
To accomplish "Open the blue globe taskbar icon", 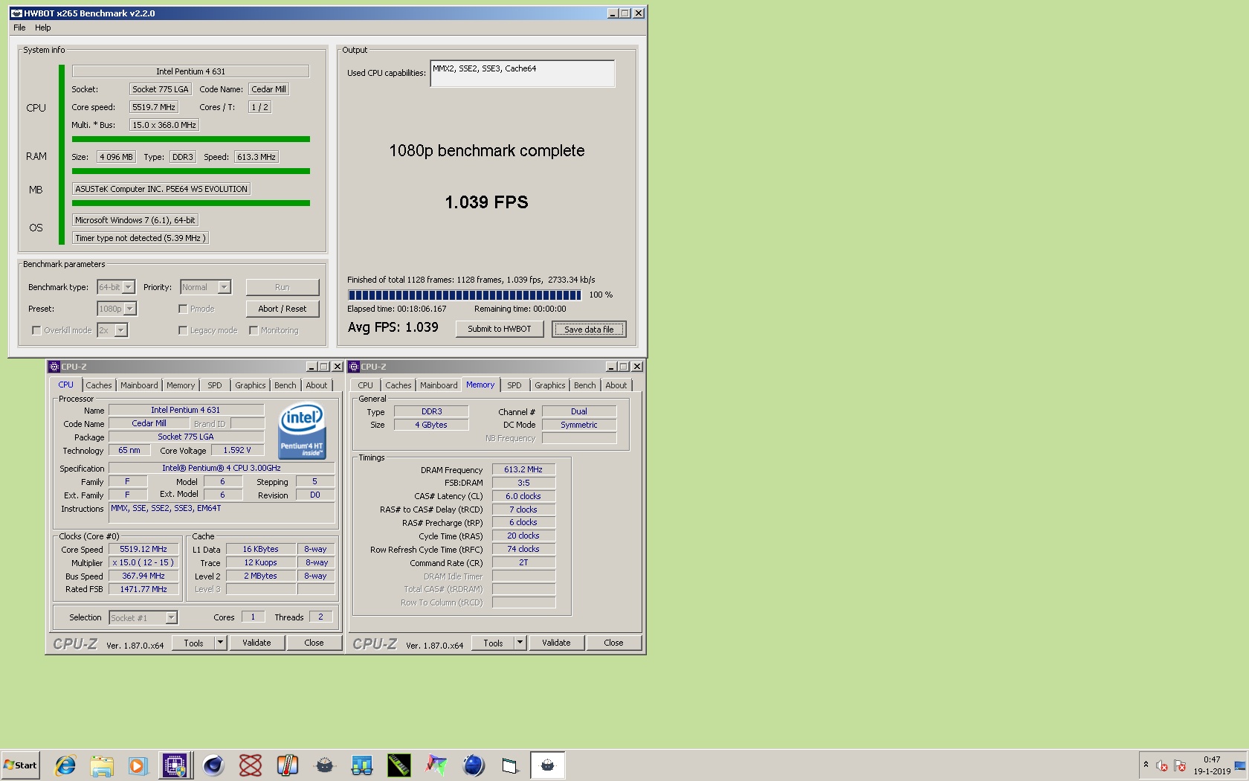I will click(x=474, y=765).
